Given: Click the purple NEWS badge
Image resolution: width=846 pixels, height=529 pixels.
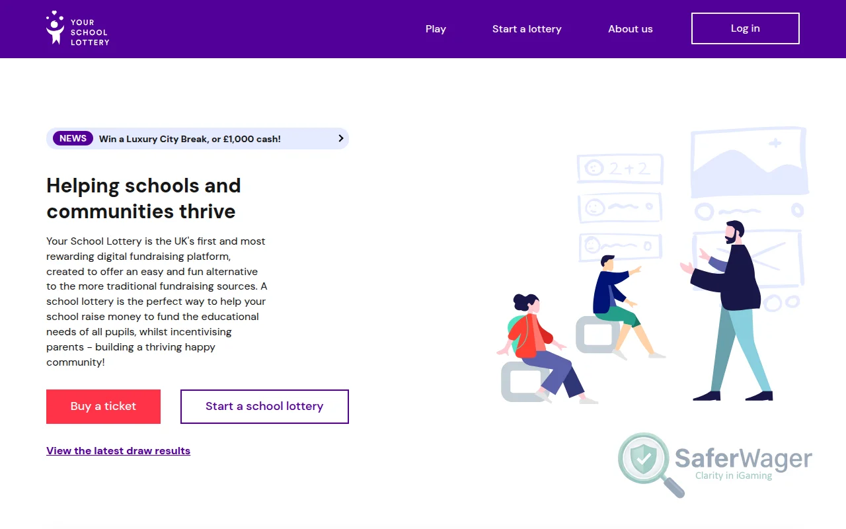Looking at the screenshot, I should (73, 138).
